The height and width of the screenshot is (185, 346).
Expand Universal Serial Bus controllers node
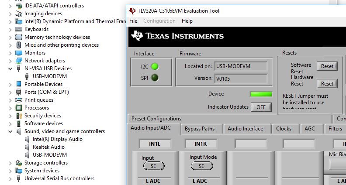click(10, 178)
